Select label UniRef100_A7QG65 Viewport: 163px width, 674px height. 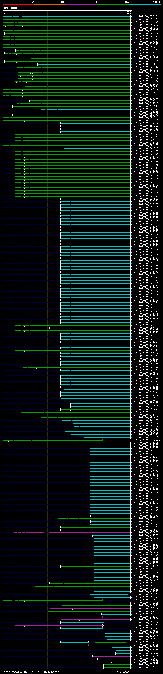(146, 31)
